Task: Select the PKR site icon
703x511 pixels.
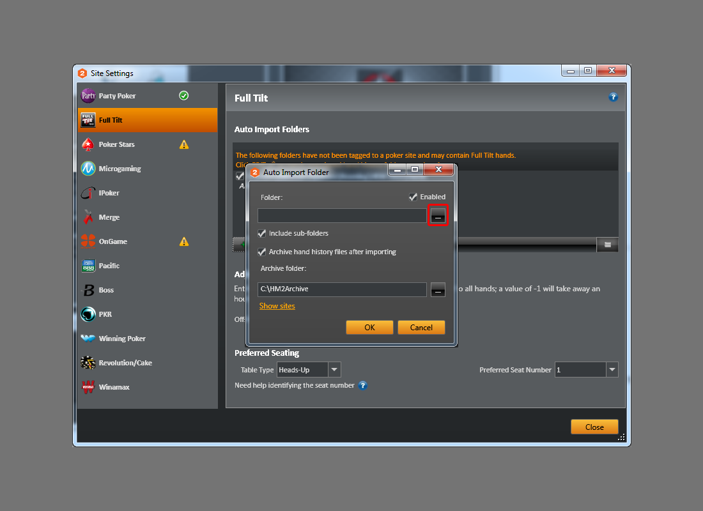Action: (88, 314)
